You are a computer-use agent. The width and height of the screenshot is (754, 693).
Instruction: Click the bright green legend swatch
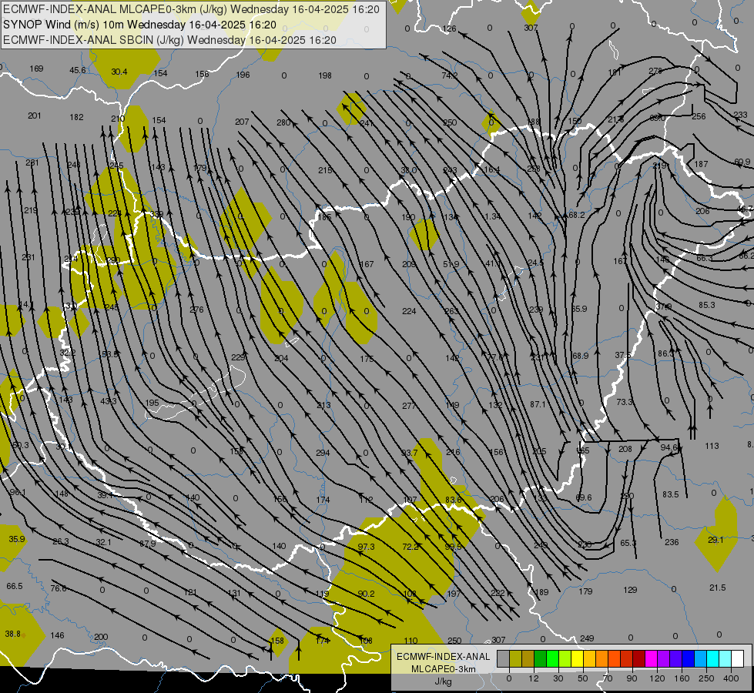coord(552,659)
